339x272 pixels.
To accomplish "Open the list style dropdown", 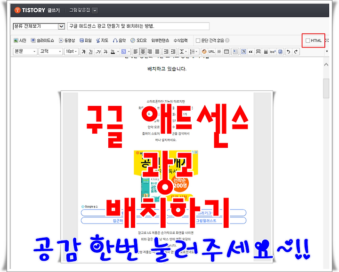I will pos(194,52).
